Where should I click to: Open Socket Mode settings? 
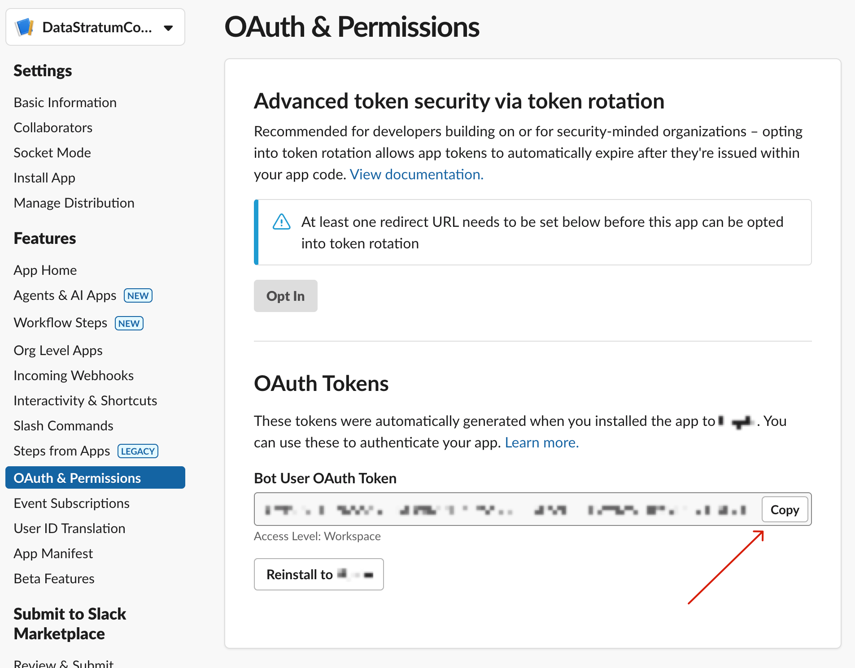[52, 153]
